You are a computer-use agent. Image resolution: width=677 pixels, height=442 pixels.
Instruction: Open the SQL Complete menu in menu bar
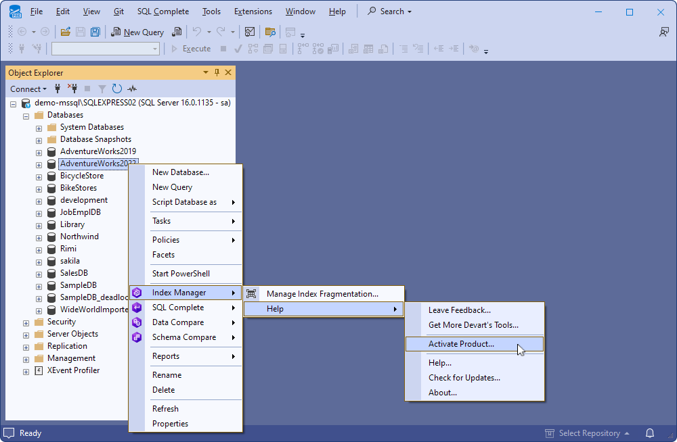pyautogui.click(x=163, y=11)
